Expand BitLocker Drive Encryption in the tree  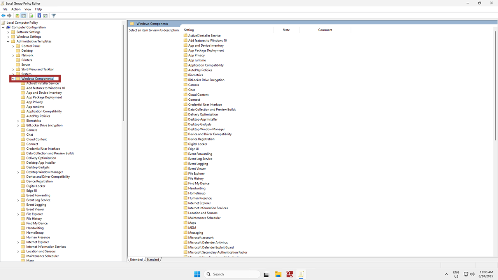pos(18,126)
